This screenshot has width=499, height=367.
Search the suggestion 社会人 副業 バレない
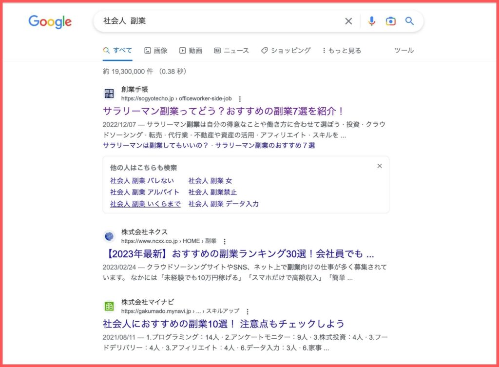(x=142, y=181)
